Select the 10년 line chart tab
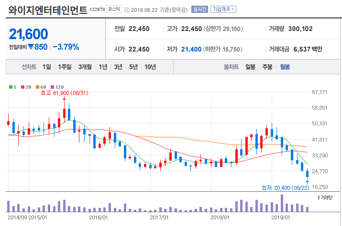The height and width of the screenshot is (226, 342). pyautogui.click(x=150, y=67)
